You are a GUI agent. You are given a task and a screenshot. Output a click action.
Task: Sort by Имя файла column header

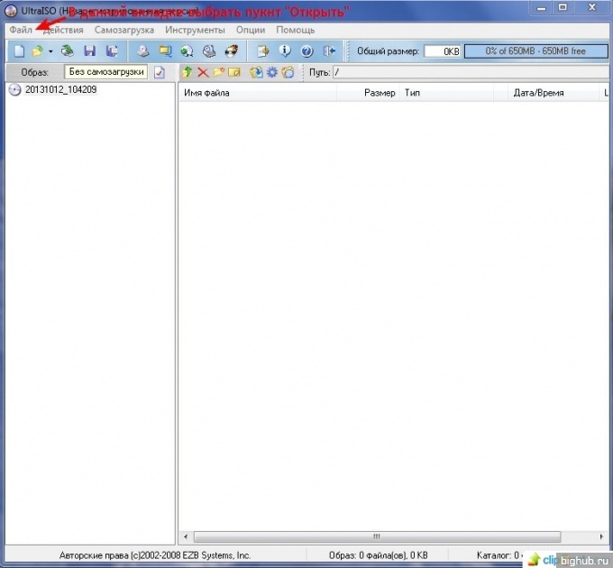[x=258, y=93]
